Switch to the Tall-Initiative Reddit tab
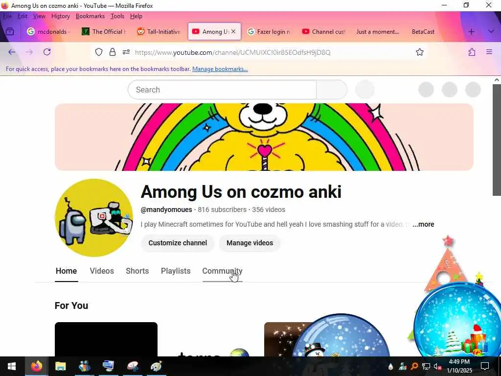This screenshot has width=501, height=376. coord(159,32)
